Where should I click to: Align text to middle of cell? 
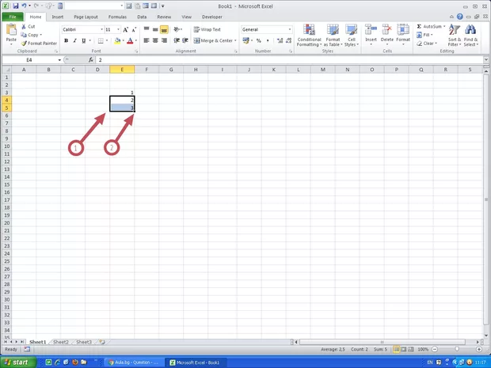coord(155,29)
